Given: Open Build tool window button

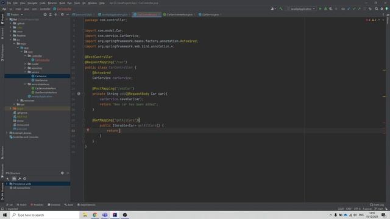Looking at the screenshot, I should tap(69, 205).
